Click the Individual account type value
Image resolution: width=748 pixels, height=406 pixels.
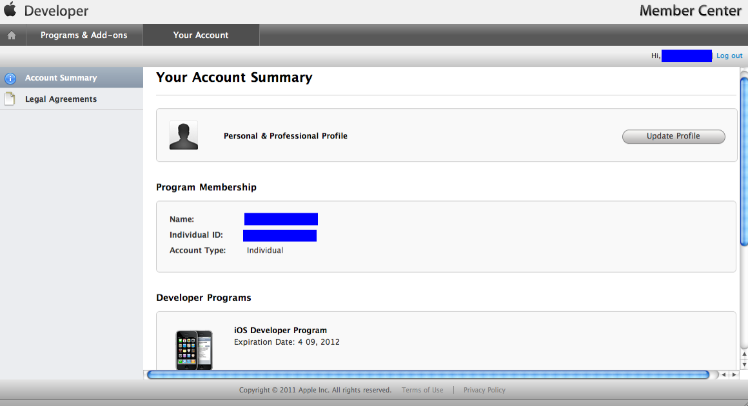[x=265, y=250]
